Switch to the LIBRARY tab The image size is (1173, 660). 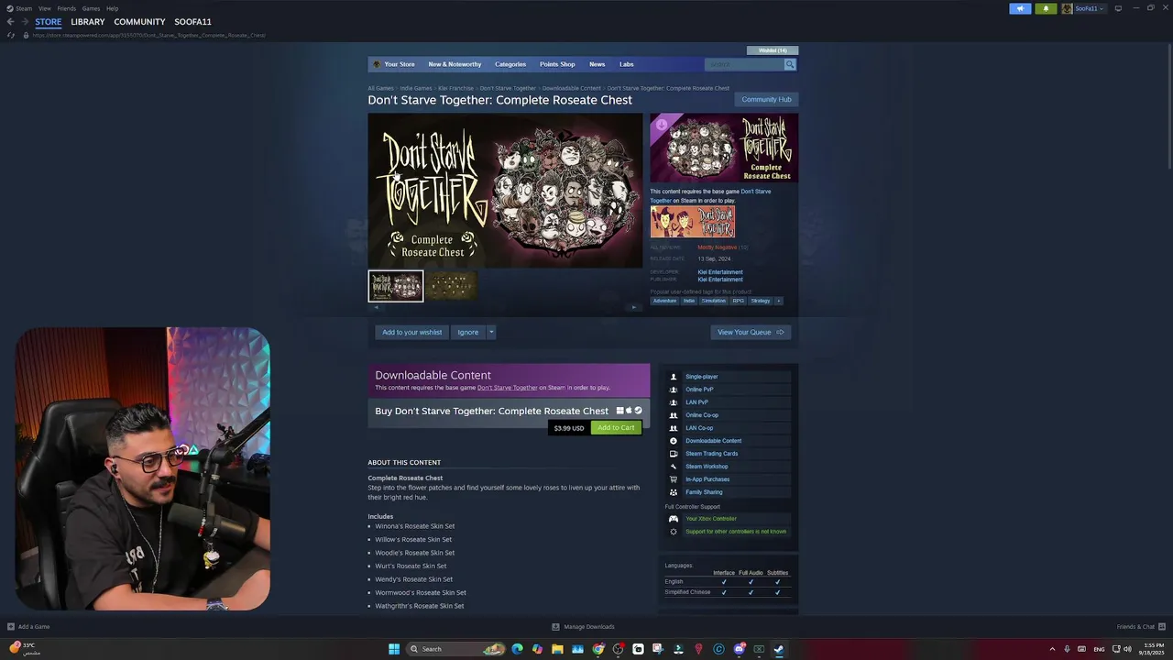point(88,22)
